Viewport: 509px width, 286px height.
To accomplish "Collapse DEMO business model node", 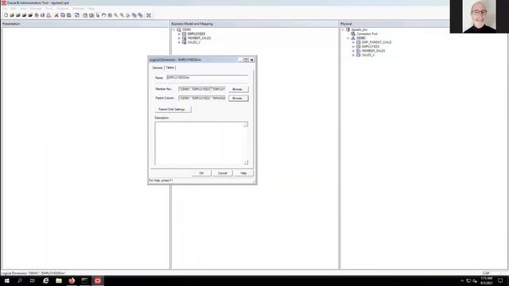I will coord(173,29).
